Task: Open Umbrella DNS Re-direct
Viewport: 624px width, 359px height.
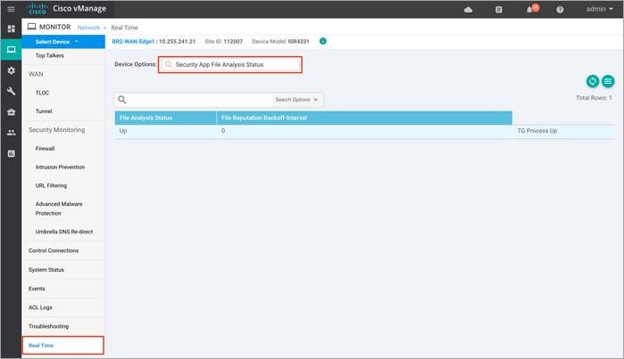Action: pos(64,232)
